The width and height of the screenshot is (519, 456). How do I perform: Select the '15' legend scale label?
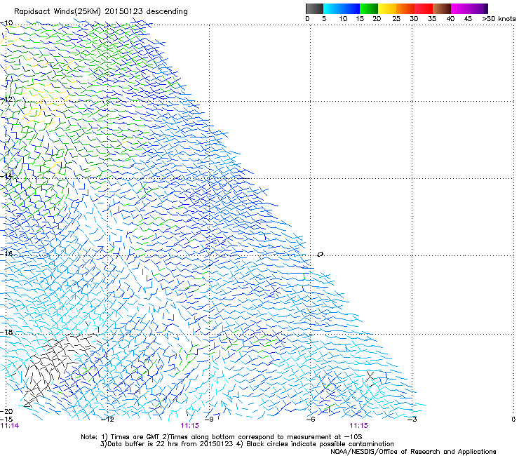click(x=360, y=18)
